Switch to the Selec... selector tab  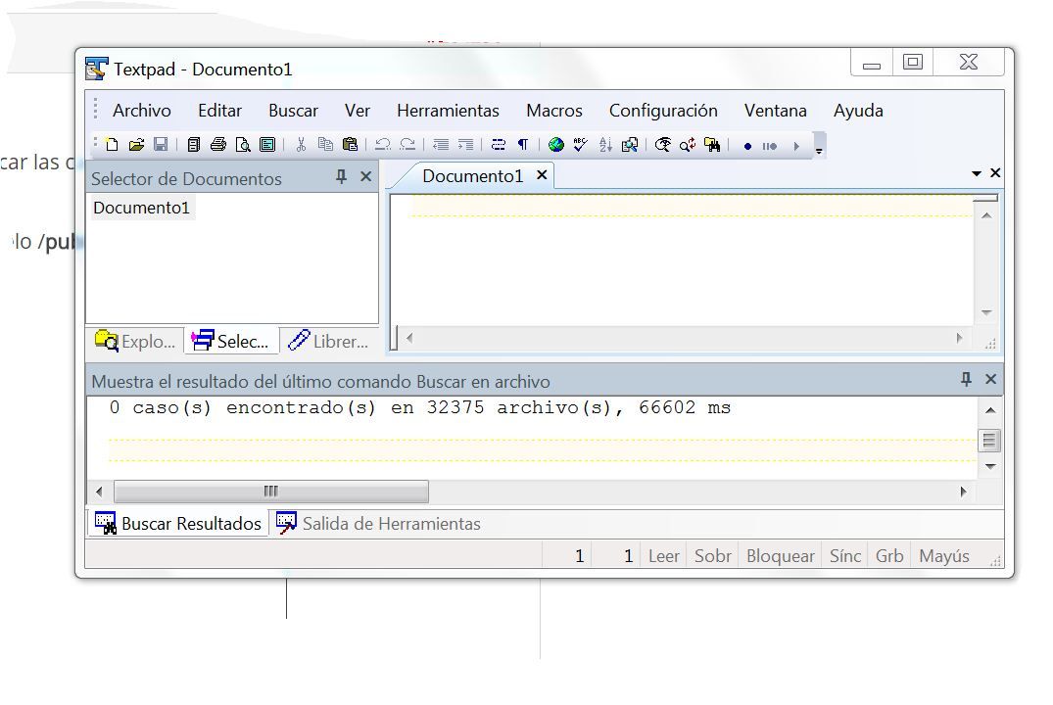tap(231, 341)
